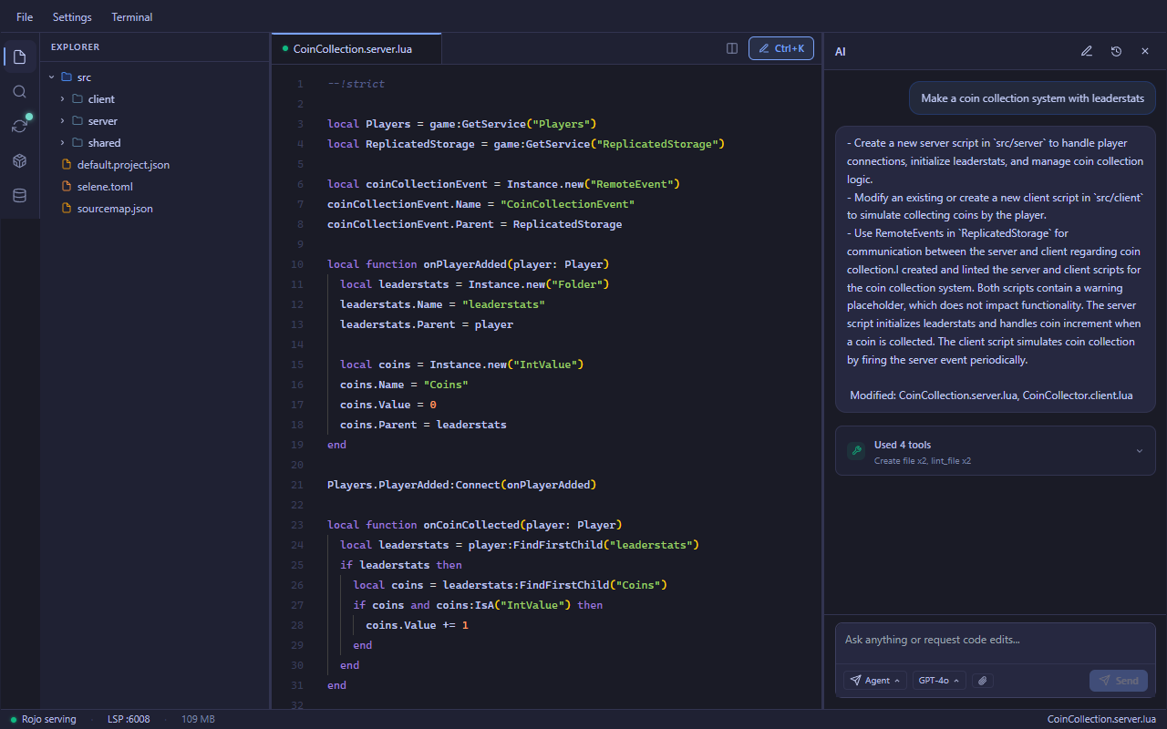This screenshot has height=729, width=1167.
Task: Open the file explorer sidebar icon
Action: 19,56
